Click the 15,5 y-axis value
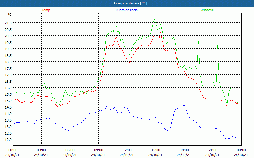 (8, 94)
